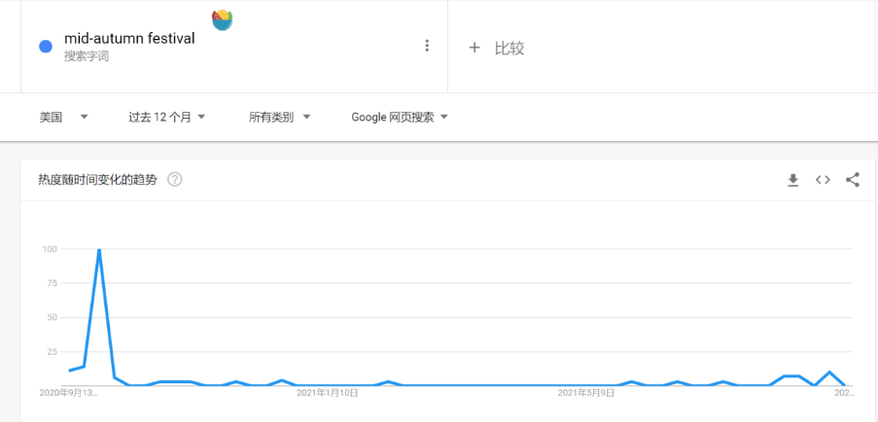Open the help question mark icon

(175, 180)
